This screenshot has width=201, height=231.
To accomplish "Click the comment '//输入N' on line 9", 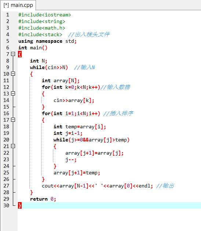I will [x=84, y=68].
